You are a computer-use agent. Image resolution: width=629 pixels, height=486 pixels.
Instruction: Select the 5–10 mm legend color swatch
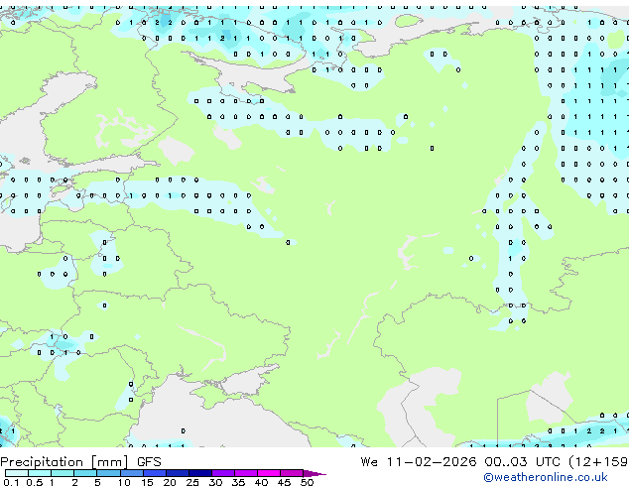(x=108, y=473)
